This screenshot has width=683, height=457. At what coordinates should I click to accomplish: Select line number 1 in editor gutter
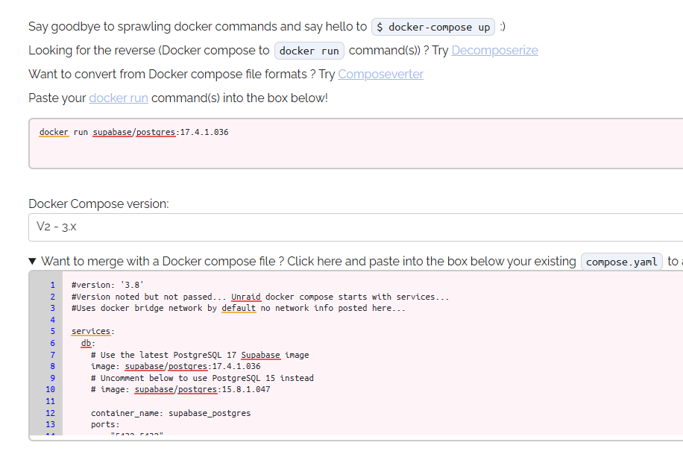click(52, 285)
